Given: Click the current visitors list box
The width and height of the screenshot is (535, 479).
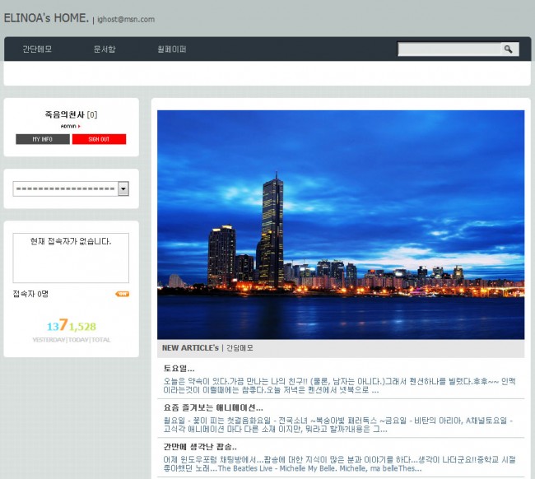Looking at the screenshot, I should [x=71, y=258].
